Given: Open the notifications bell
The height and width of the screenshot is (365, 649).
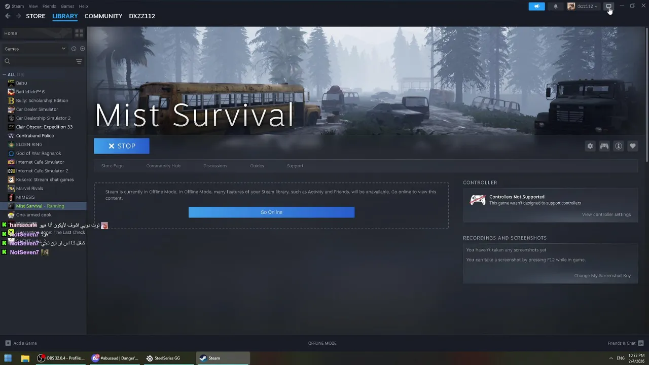Looking at the screenshot, I should coord(556,6).
